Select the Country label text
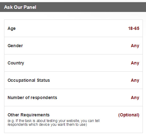The height and width of the screenshot is (134, 146). (16, 63)
